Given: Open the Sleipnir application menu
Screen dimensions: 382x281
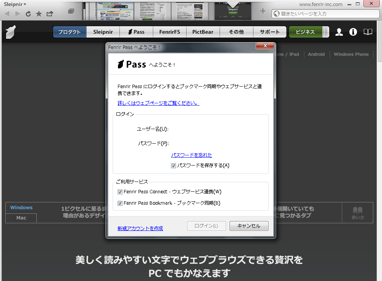Looking at the screenshot, I should click(x=15, y=5).
